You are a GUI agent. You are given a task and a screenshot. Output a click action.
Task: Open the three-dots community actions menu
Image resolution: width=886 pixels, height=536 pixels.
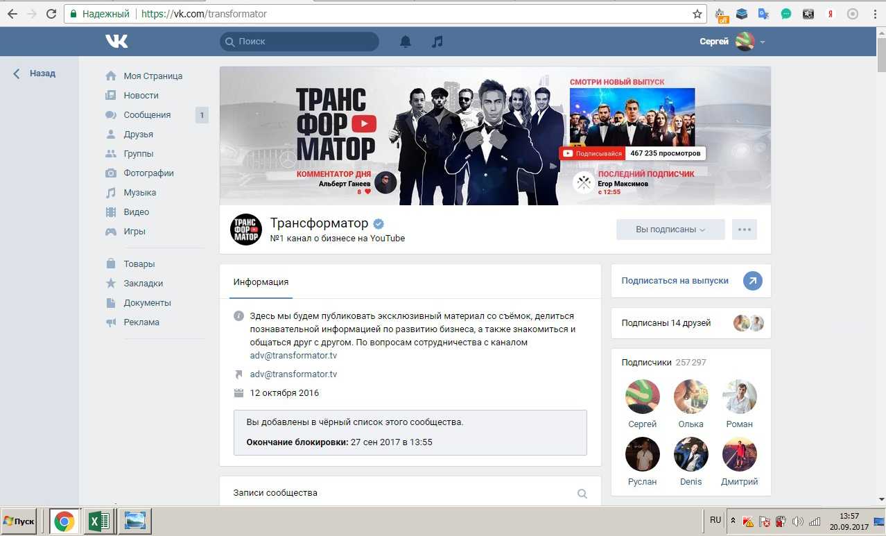pos(745,230)
